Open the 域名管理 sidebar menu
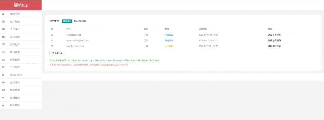The width and height of the screenshot is (324, 120). click(x=15, y=52)
